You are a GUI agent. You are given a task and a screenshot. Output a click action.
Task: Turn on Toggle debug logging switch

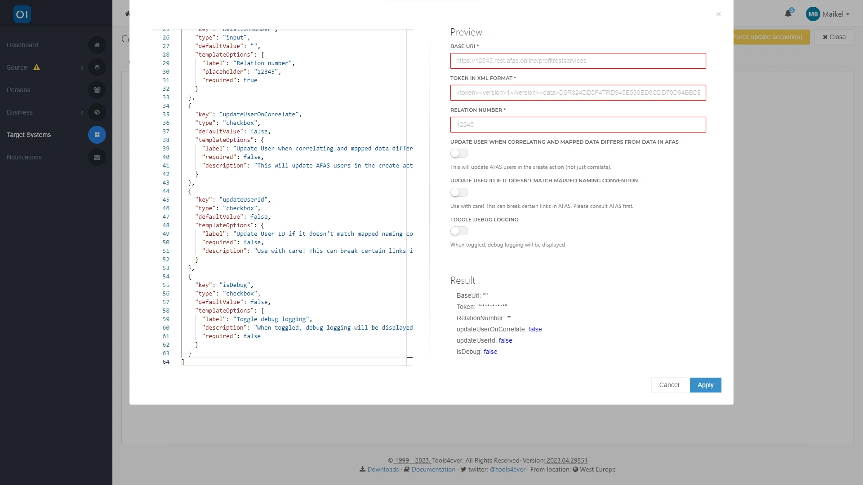459,231
